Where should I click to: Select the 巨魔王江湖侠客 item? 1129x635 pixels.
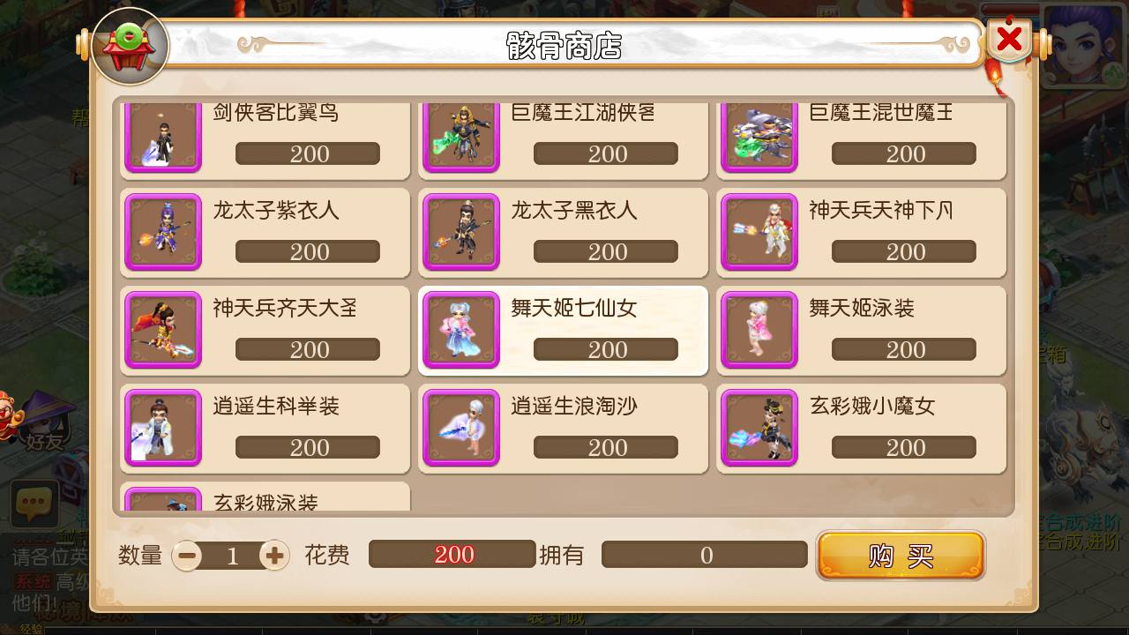(563, 141)
